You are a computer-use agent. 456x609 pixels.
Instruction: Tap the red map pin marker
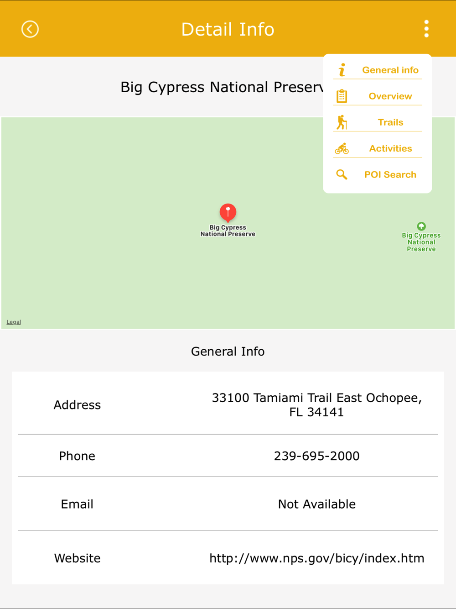tap(228, 213)
